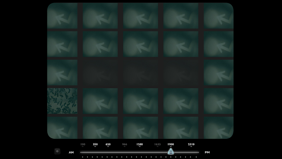Image resolution: width=282 pixels, height=159 pixels.
Task: Go to the 2310 marker
Action: (x=191, y=145)
